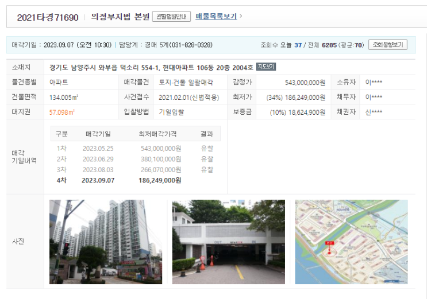427x299 pixels.
Task: Open the parking garage entrance photo
Action: (x=229, y=242)
